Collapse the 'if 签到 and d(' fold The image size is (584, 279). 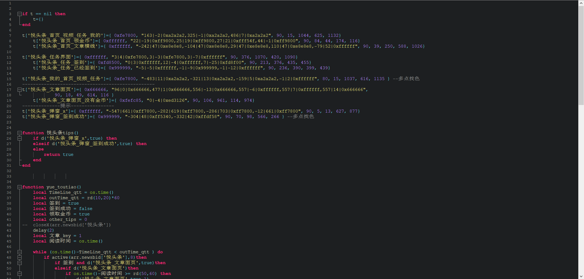tap(19, 263)
